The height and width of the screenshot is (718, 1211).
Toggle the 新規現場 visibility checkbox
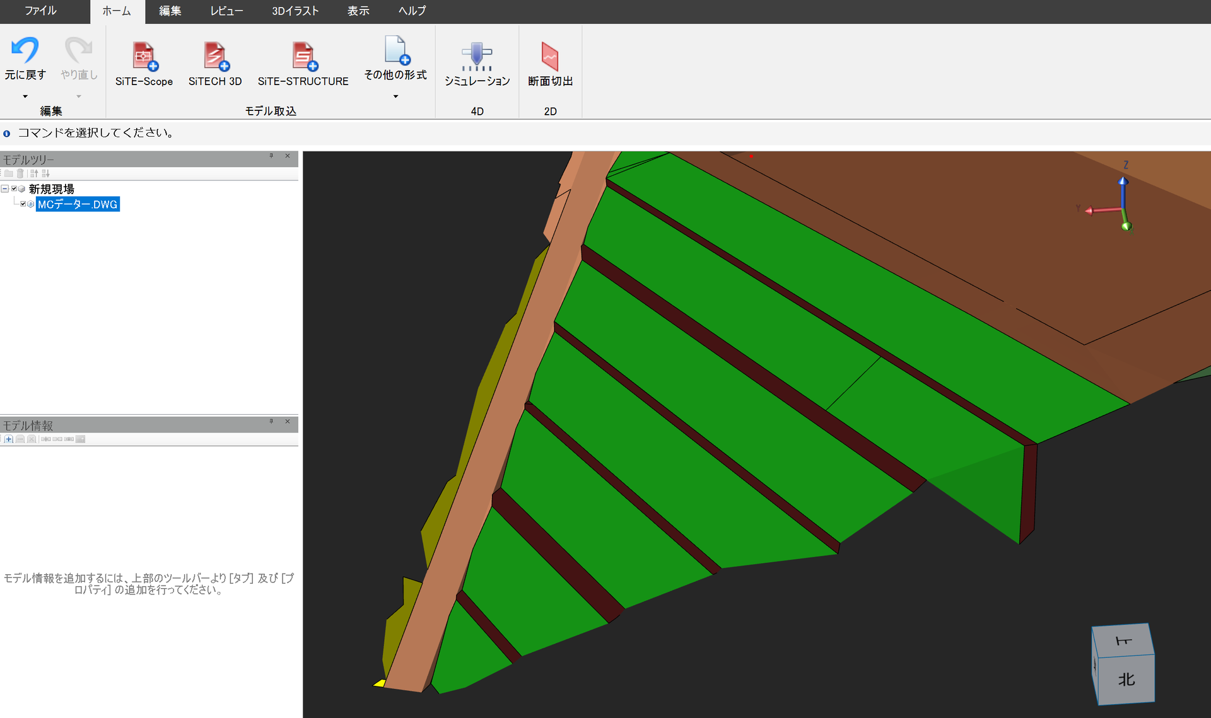(14, 188)
